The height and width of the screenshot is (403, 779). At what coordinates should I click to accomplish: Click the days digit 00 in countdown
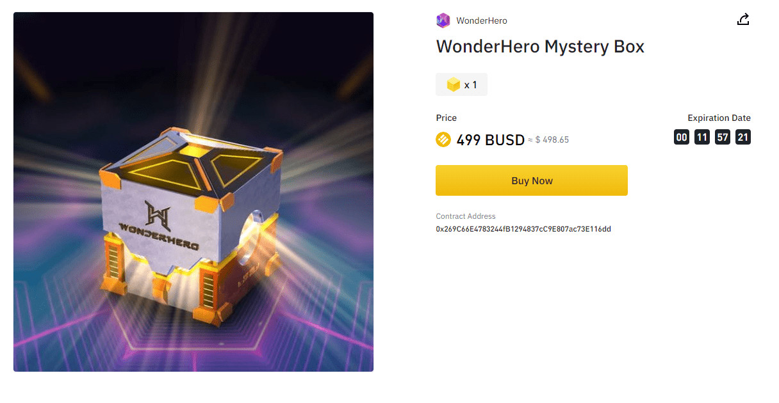click(x=682, y=137)
